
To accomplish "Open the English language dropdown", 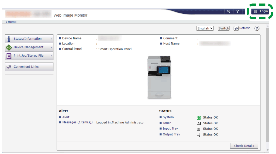I will (x=205, y=28).
